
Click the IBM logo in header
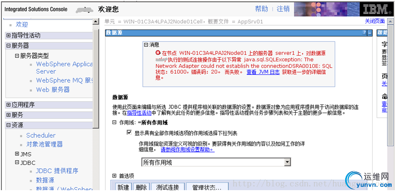click(x=376, y=10)
